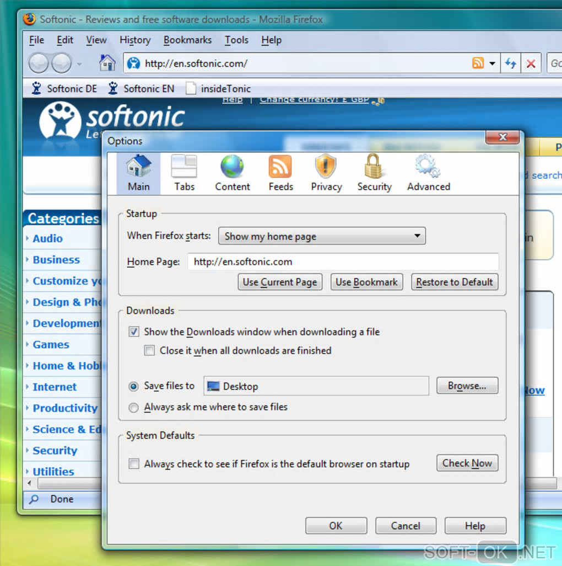The width and height of the screenshot is (562, 566).
Task: Open the Softonic DE bookmark
Action: (64, 88)
